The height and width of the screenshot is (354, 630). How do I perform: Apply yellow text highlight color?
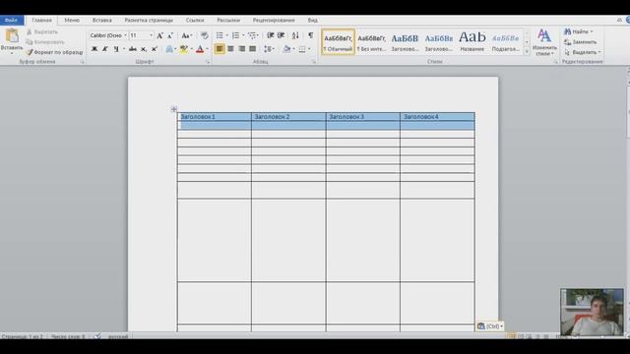(x=184, y=49)
